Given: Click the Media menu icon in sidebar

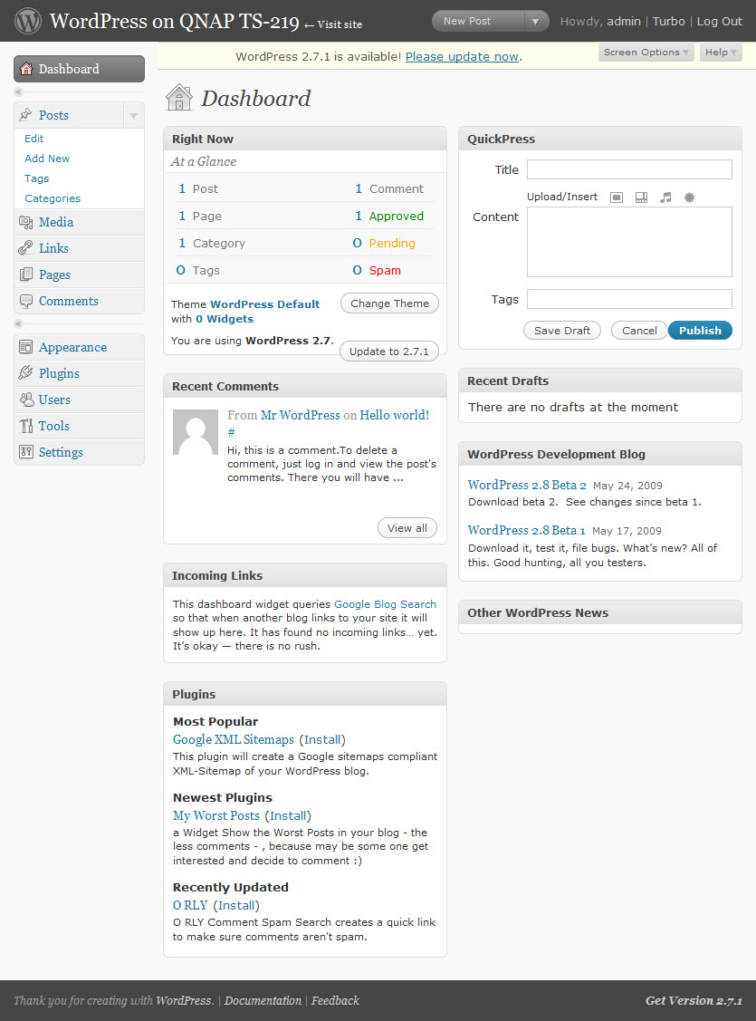Looking at the screenshot, I should [x=25, y=222].
